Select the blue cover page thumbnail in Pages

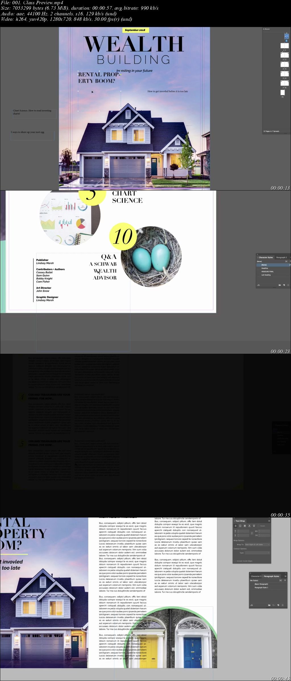click(286, 36)
